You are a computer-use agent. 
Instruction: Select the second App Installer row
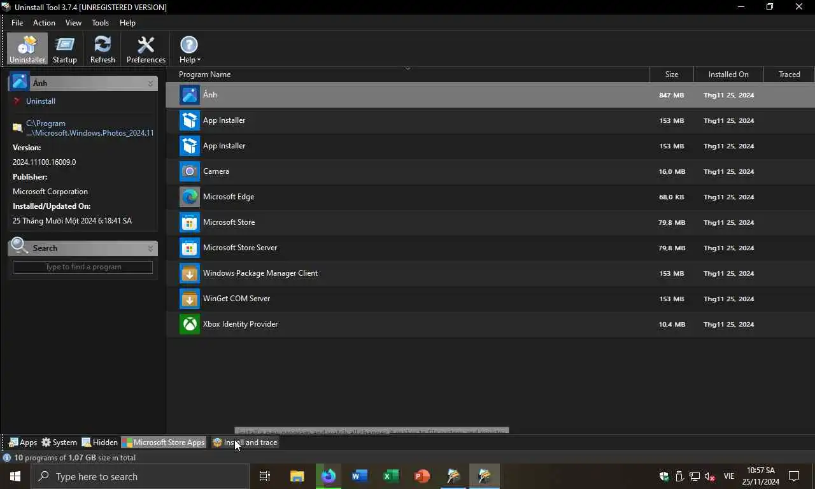490,146
